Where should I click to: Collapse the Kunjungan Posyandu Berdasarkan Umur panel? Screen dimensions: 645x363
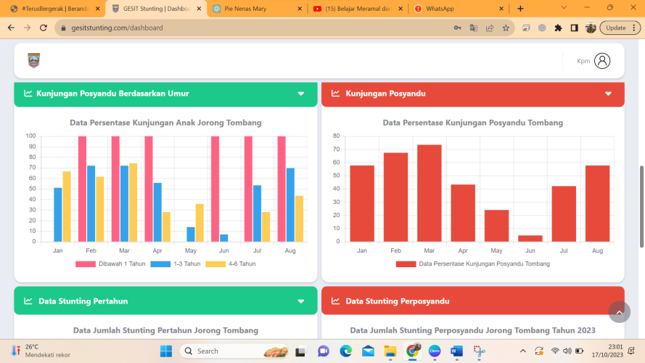coord(301,94)
